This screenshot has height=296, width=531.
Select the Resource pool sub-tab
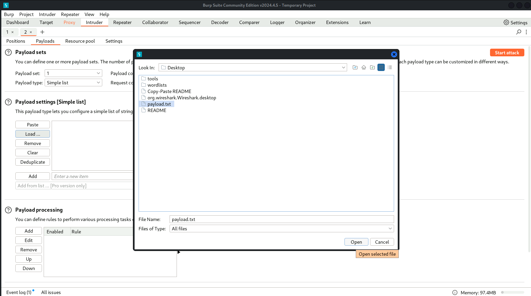click(80, 41)
